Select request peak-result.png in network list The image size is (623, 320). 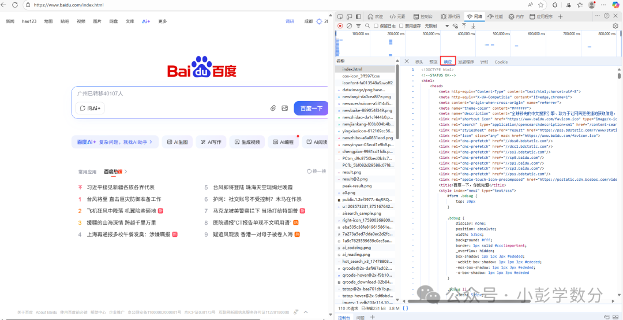pos(357,186)
